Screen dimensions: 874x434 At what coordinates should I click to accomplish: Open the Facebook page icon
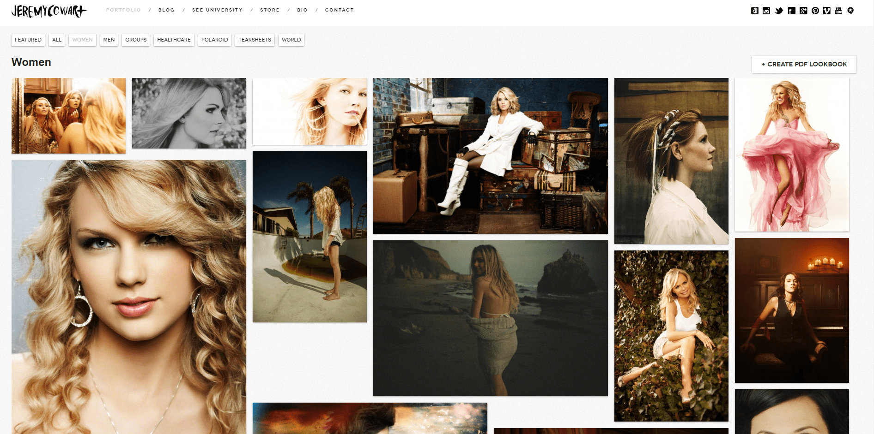pyautogui.click(x=792, y=11)
